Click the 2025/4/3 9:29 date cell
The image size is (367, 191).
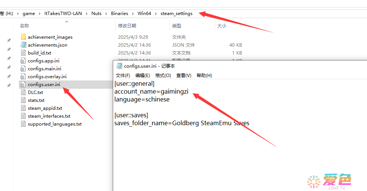click(133, 37)
